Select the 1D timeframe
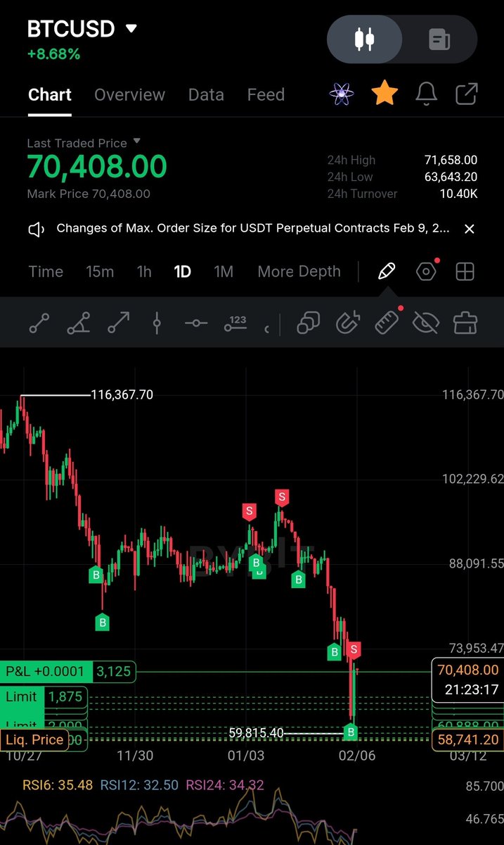The width and height of the screenshot is (504, 845). [x=182, y=271]
